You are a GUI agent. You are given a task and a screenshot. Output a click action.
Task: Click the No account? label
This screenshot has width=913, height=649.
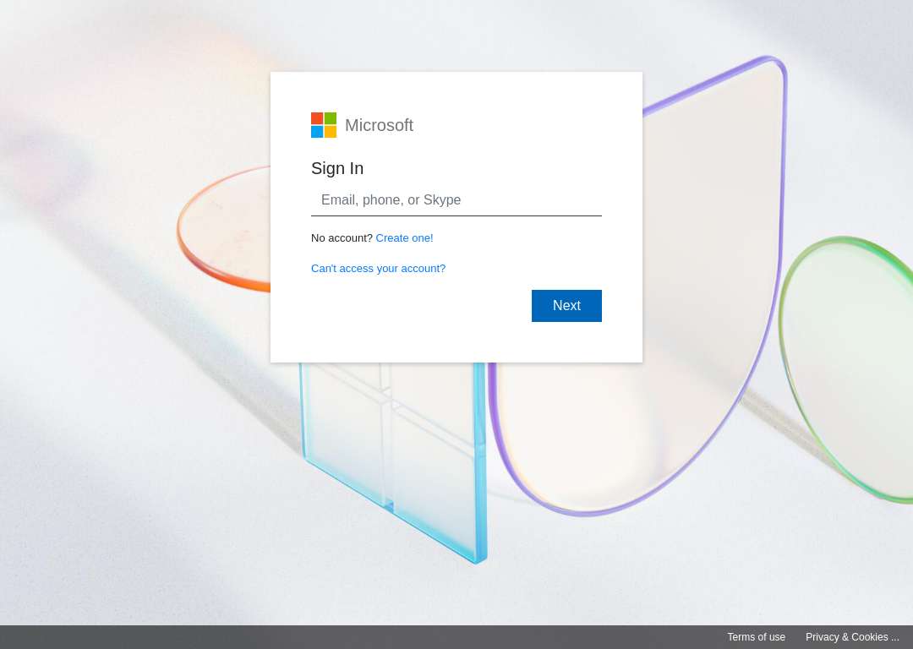[x=342, y=238]
